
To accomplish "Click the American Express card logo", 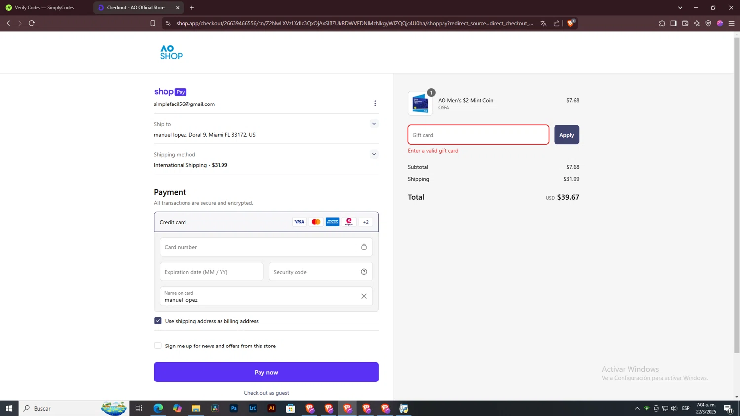I will coord(333,222).
